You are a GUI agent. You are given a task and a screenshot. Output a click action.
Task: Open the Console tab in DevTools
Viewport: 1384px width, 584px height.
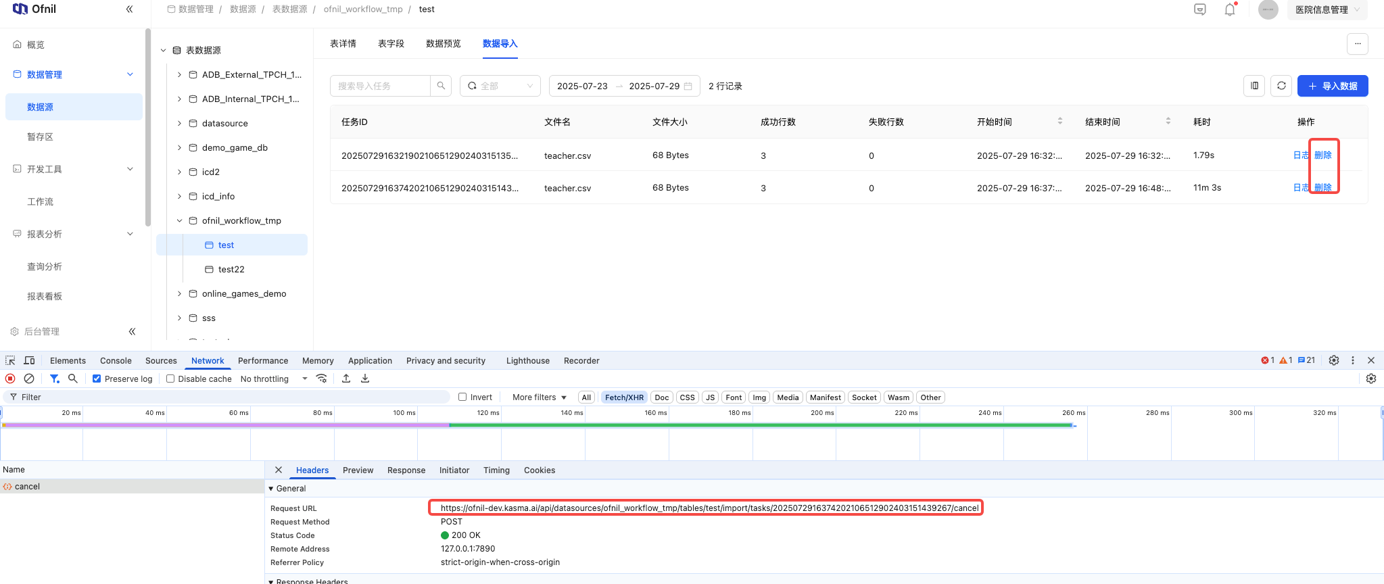116,360
